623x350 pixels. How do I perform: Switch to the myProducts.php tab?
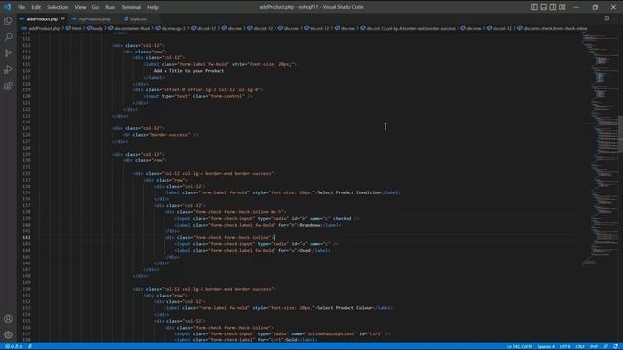click(x=94, y=18)
